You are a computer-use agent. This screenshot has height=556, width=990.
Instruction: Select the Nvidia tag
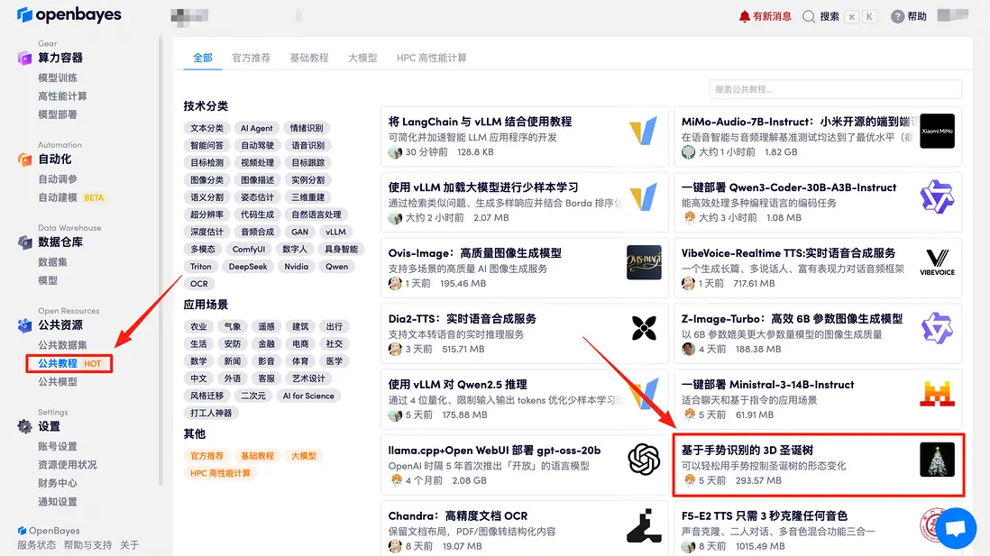(x=296, y=267)
